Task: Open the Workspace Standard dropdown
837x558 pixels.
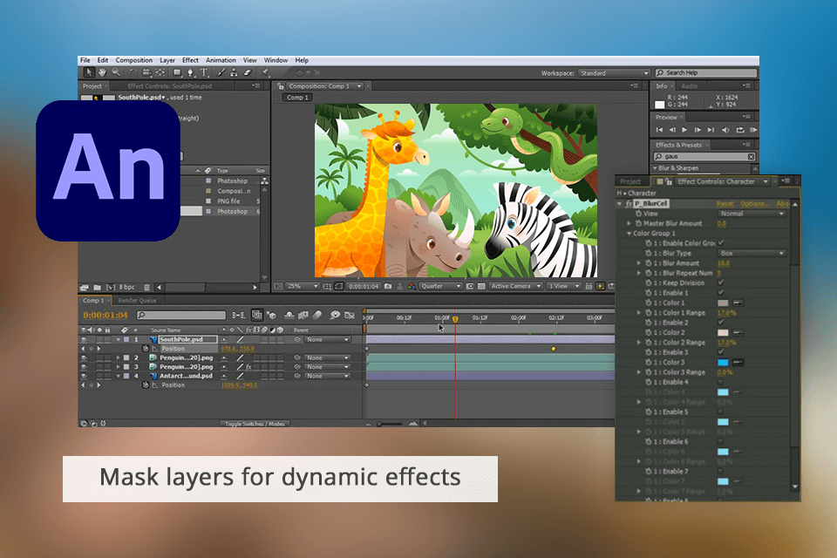Action: tap(614, 73)
